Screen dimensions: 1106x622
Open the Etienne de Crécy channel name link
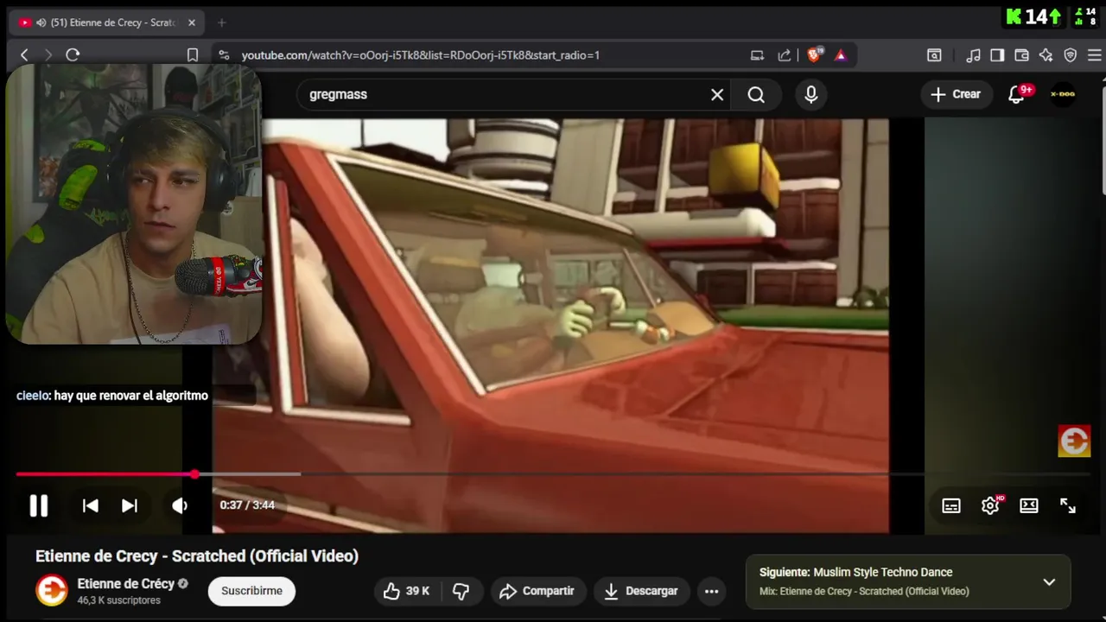[126, 583]
